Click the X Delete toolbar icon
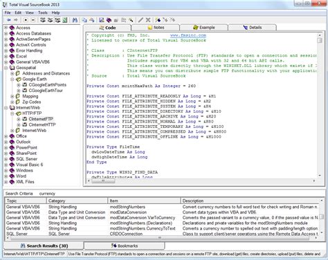The width and height of the screenshot is (328, 260). (148, 20)
